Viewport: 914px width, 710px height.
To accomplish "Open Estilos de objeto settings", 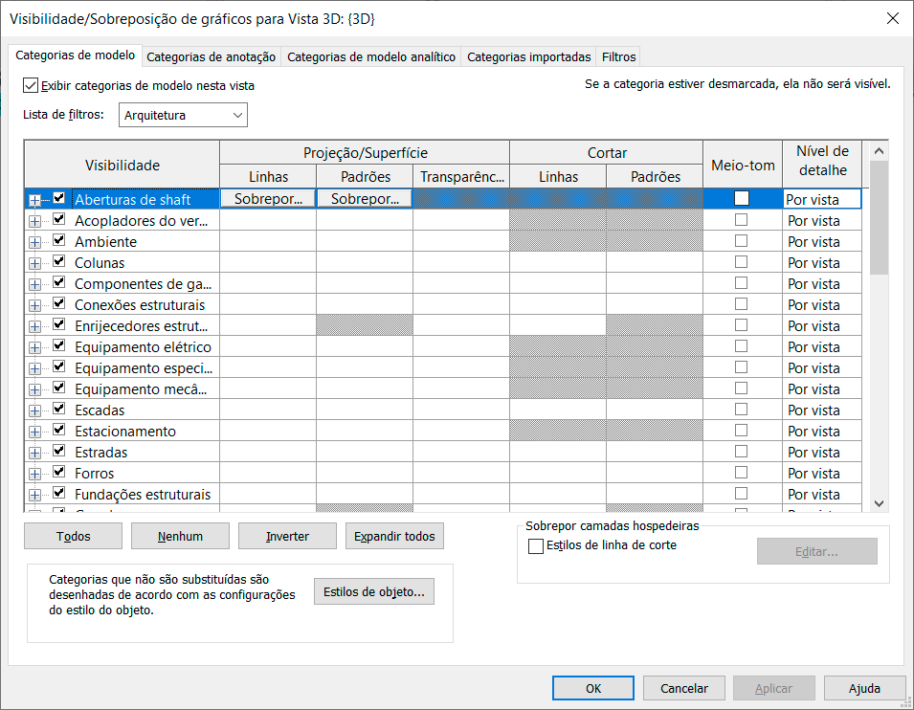I will pos(374,591).
